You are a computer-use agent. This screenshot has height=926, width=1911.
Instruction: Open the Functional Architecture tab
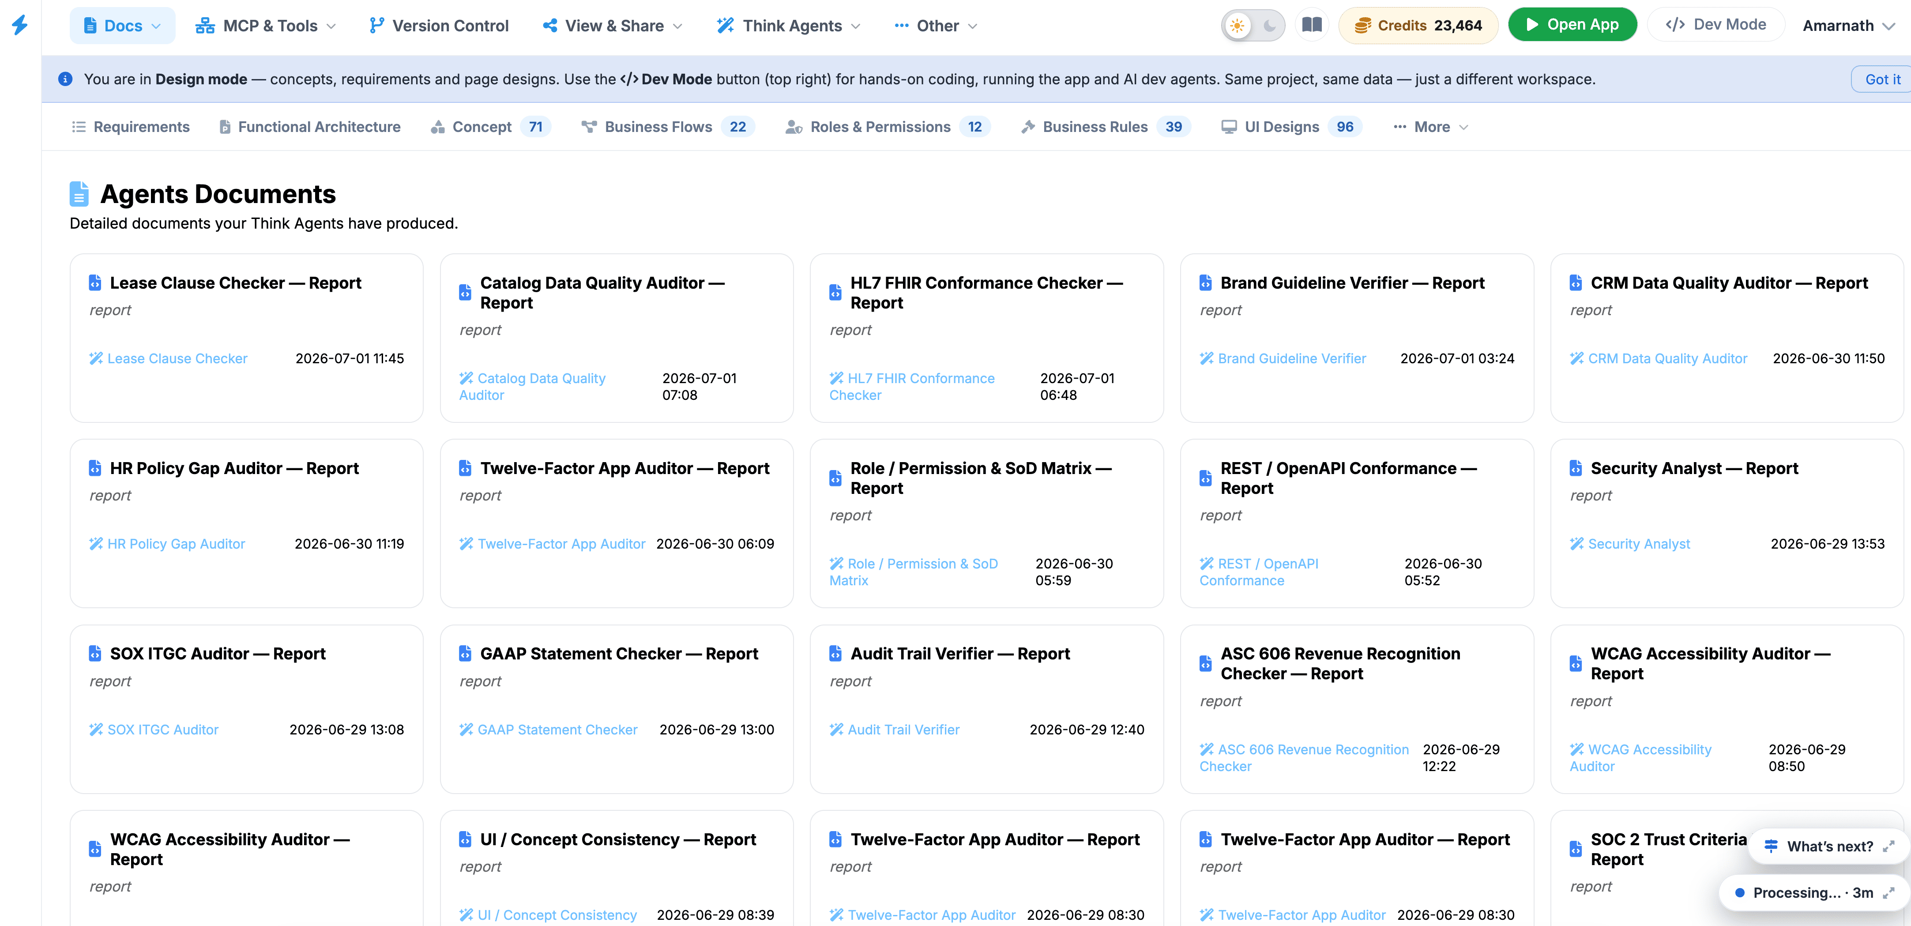coord(309,127)
